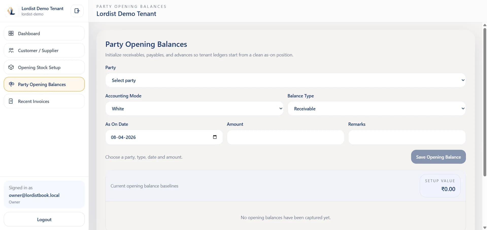Viewport: 487px width, 230px height.
Task: Expand the Accounting Mode dropdown showing White
Action: tap(194, 109)
